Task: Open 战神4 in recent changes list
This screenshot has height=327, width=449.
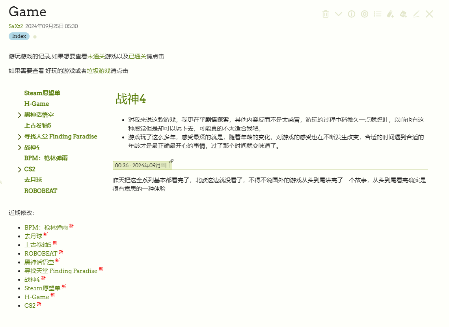Action: (x=32, y=279)
